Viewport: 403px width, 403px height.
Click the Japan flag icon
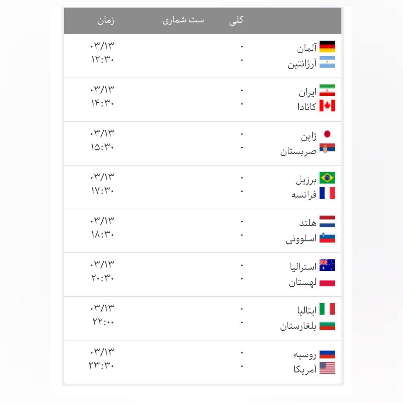[327, 134]
